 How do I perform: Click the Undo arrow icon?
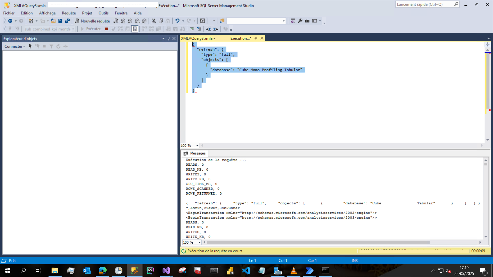[177, 21]
